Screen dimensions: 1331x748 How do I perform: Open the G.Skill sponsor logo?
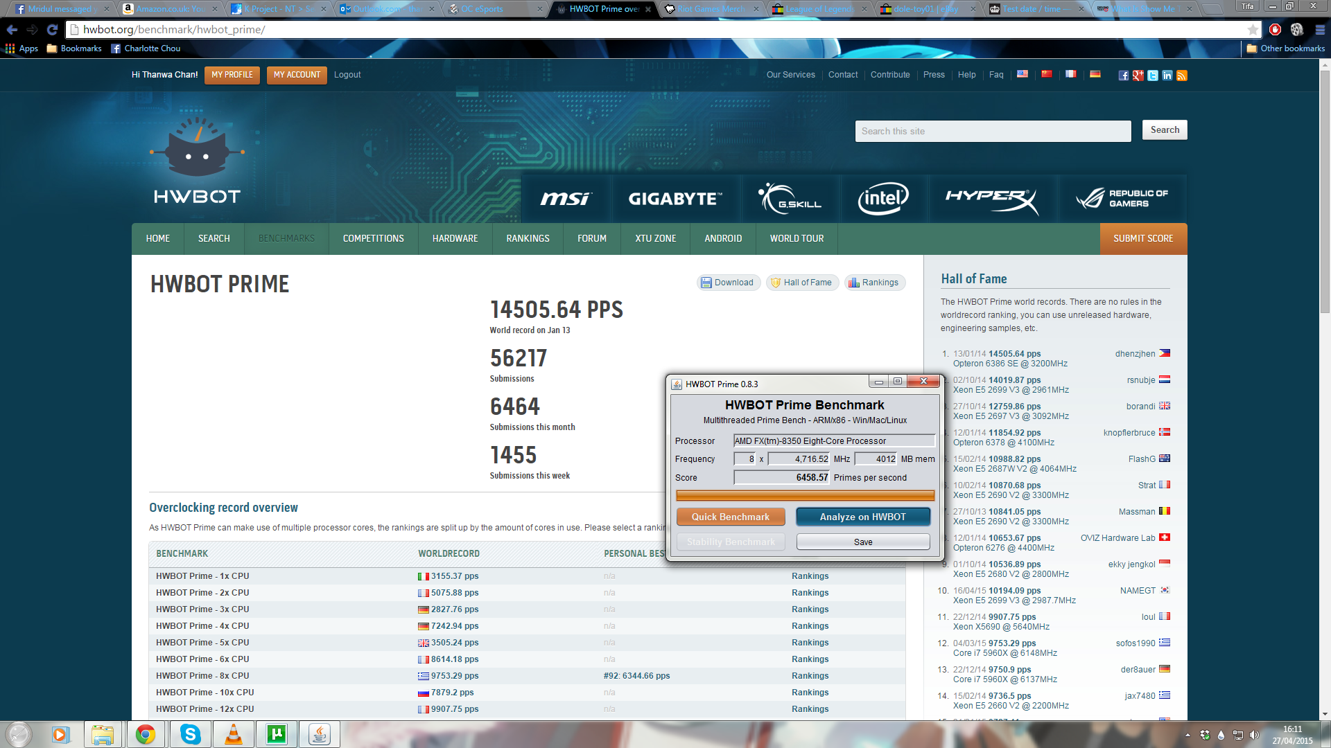point(790,199)
